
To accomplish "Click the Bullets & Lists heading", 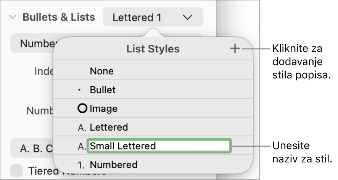I will pyautogui.click(x=59, y=17).
